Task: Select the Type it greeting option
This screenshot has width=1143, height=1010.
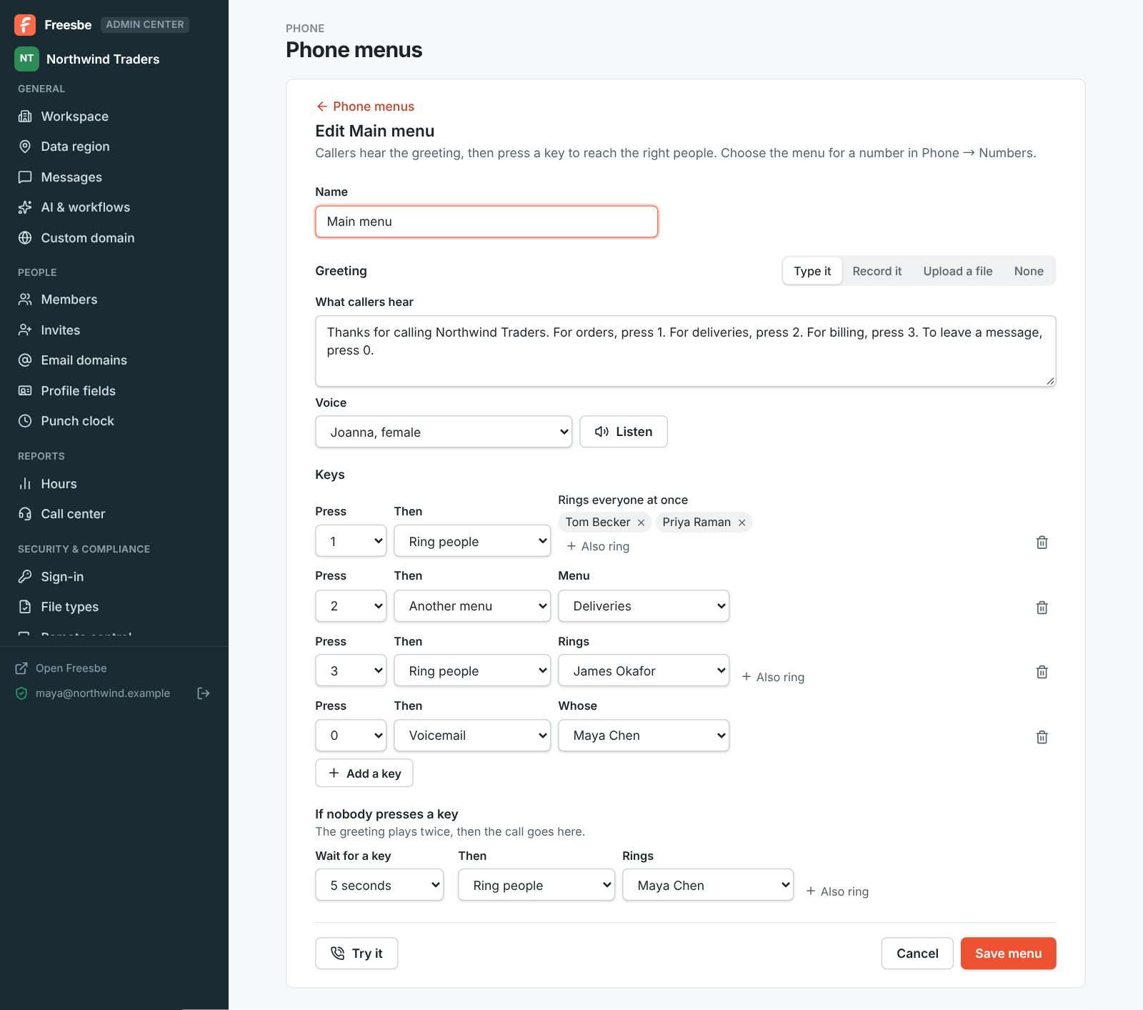Action: click(x=812, y=271)
